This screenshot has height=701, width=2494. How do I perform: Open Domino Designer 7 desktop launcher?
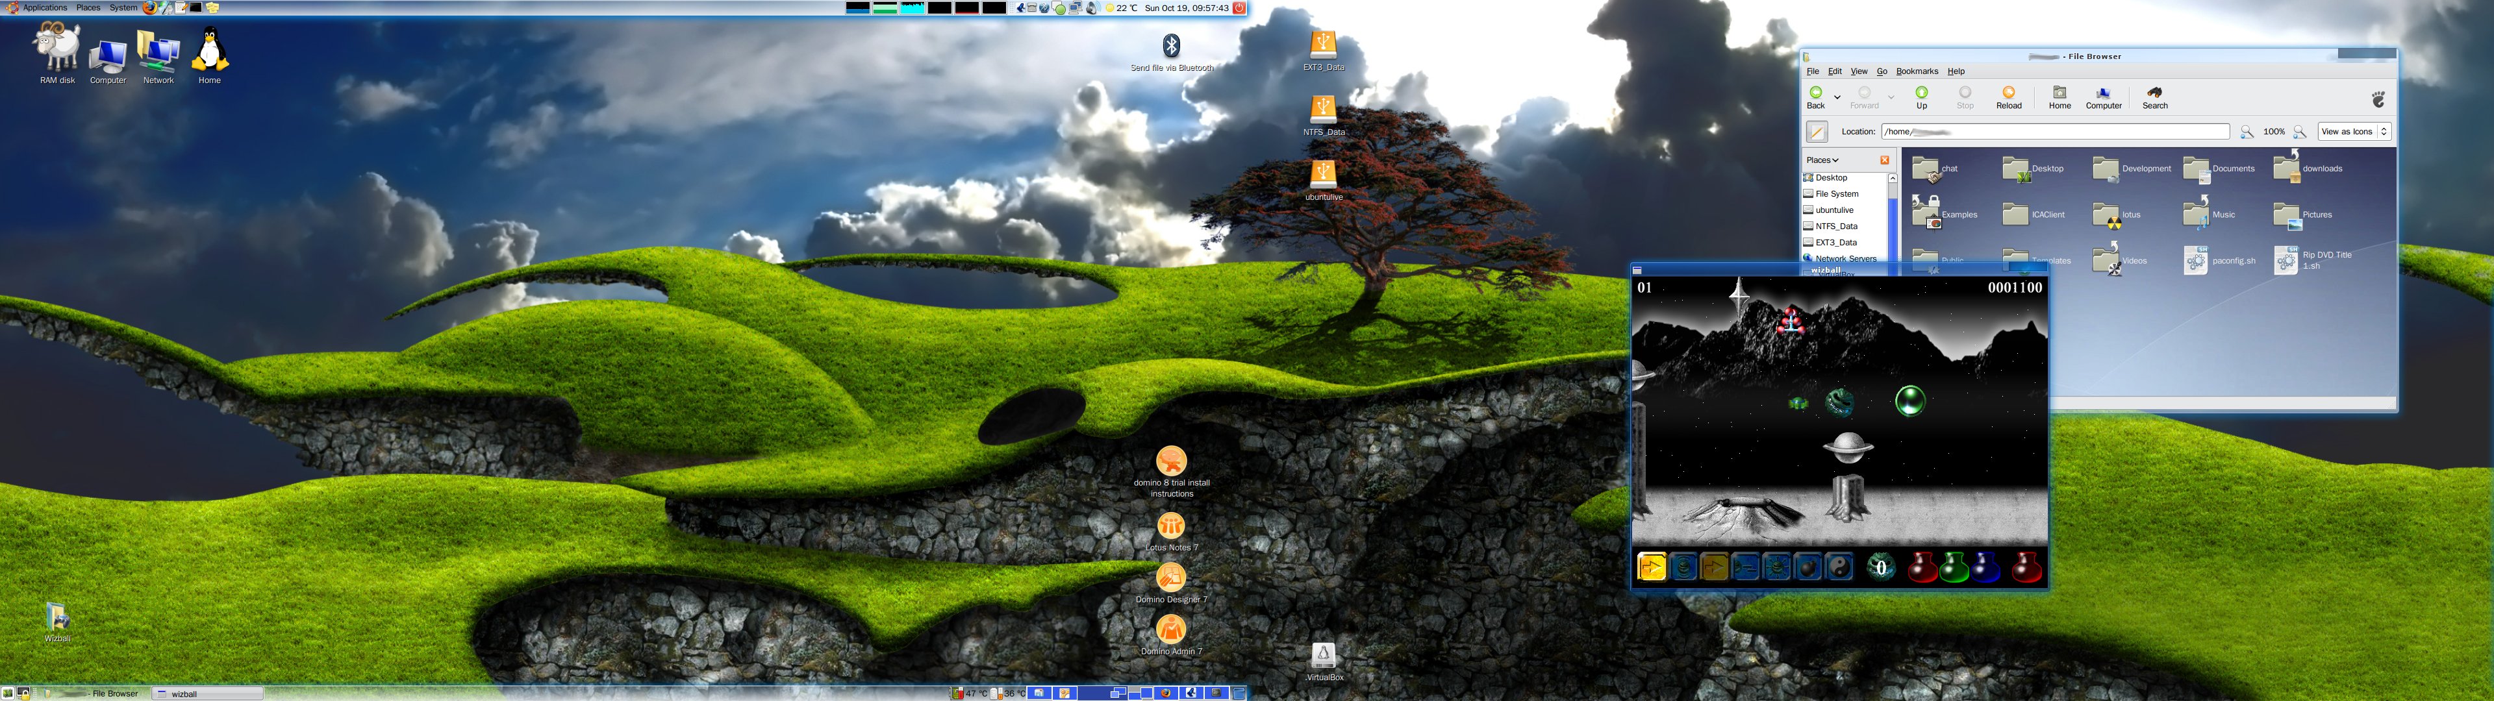pyautogui.click(x=1172, y=584)
